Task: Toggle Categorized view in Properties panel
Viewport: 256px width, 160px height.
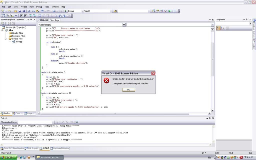Action: pos(218,28)
